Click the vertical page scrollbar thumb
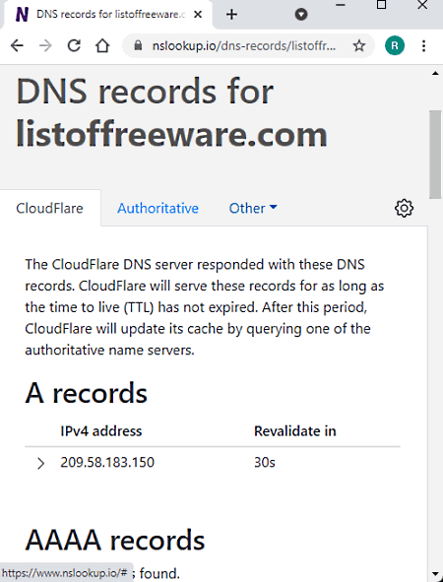The width and height of the screenshot is (443, 582). point(435,155)
